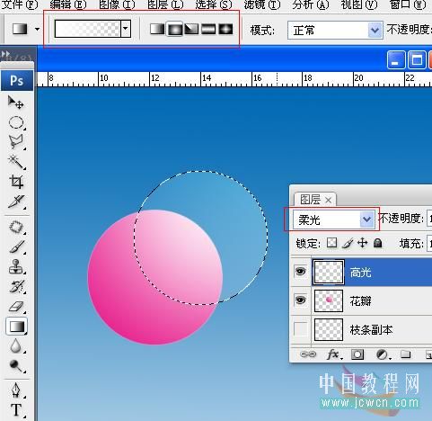
Task: Toggle visibility of the 花瓣 layer
Action: click(x=301, y=300)
